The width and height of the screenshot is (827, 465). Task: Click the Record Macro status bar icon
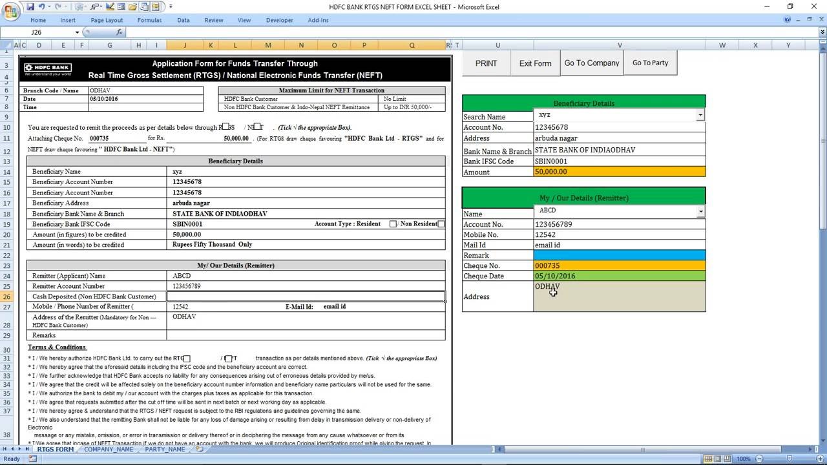coord(32,459)
